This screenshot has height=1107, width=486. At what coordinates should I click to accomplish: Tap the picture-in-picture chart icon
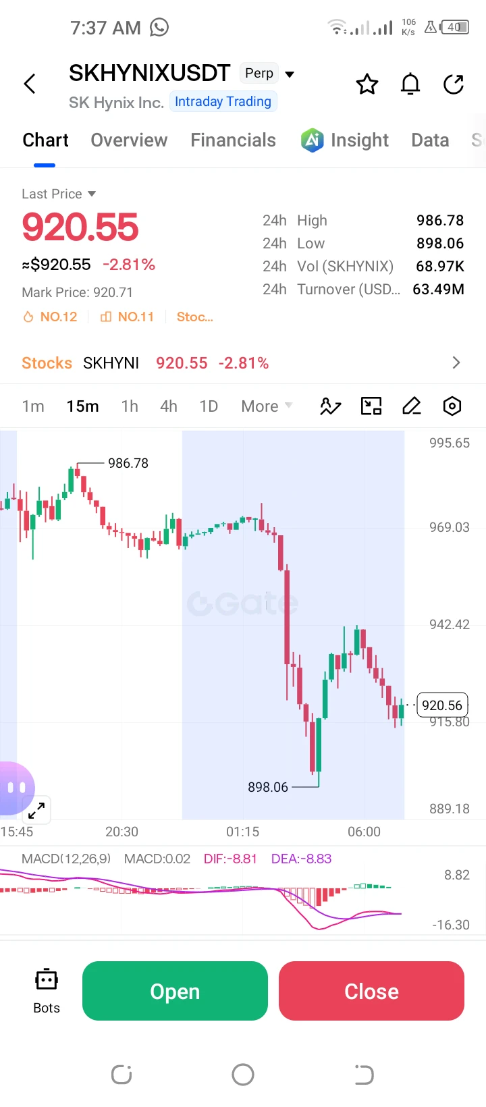(x=371, y=406)
